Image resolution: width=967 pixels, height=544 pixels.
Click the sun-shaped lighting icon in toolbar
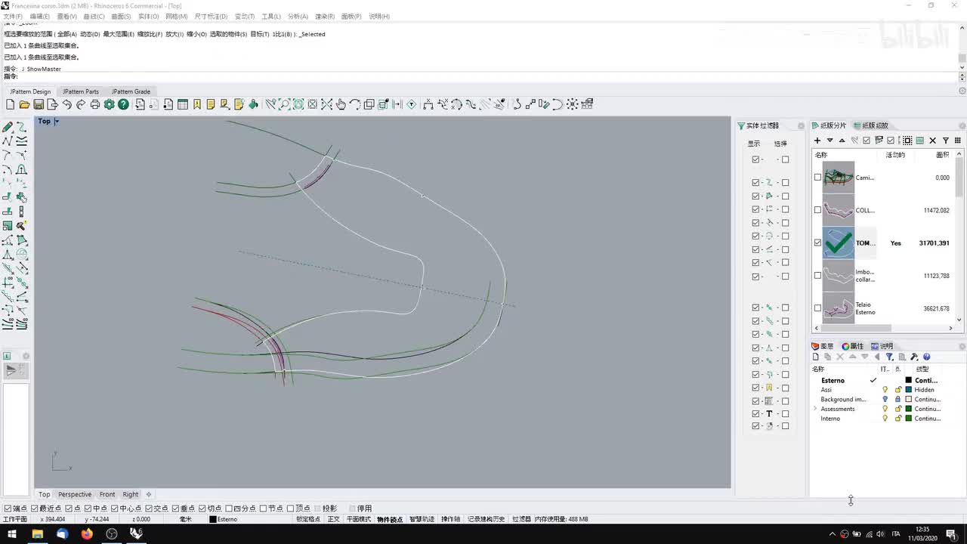(x=573, y=104)
